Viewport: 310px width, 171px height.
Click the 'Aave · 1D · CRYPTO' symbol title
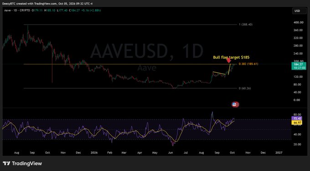pos(17,10)
